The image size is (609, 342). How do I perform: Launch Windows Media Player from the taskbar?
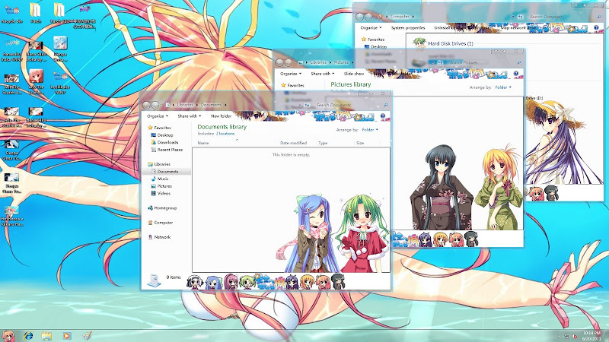[67, 336]
